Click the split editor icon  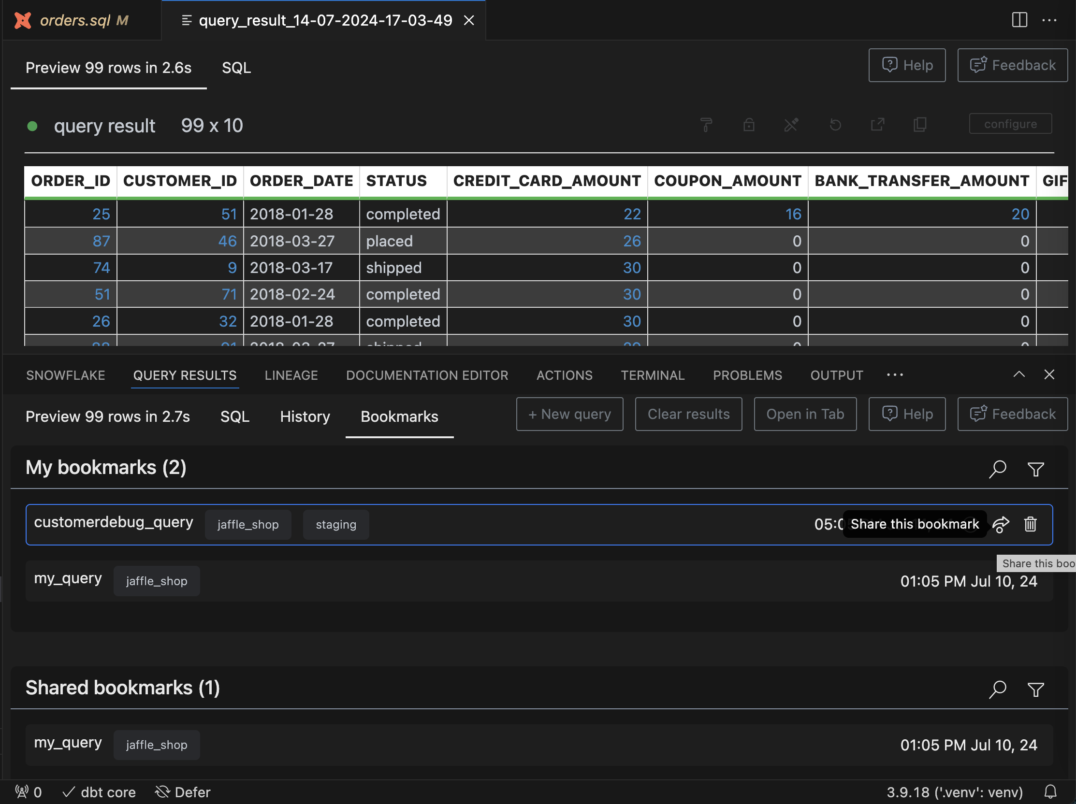[x=1019, y=20]
